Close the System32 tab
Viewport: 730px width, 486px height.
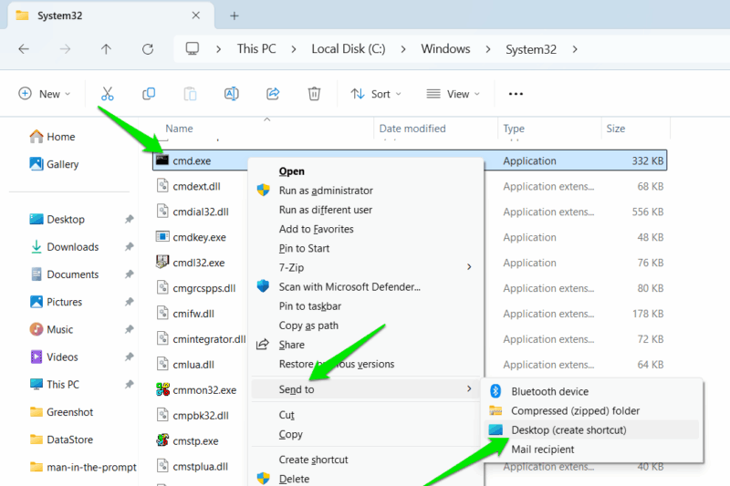[x=196, y=16]
